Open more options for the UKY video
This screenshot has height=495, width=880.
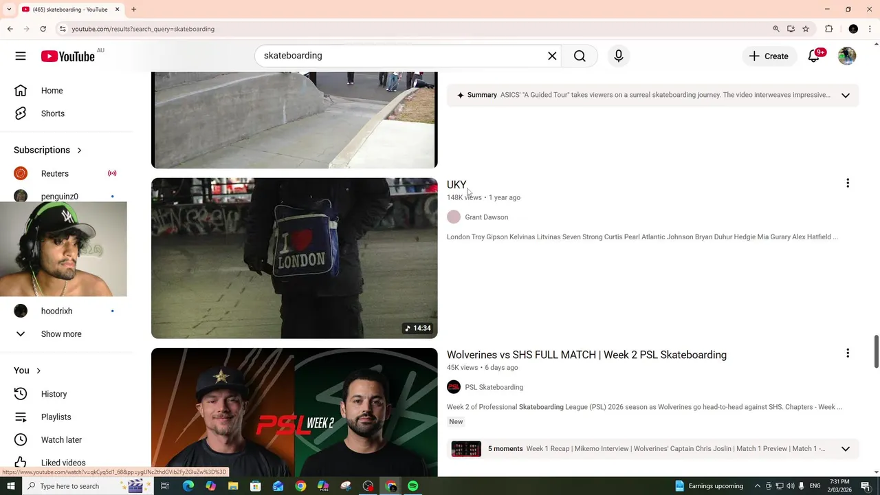click(848, 183)
